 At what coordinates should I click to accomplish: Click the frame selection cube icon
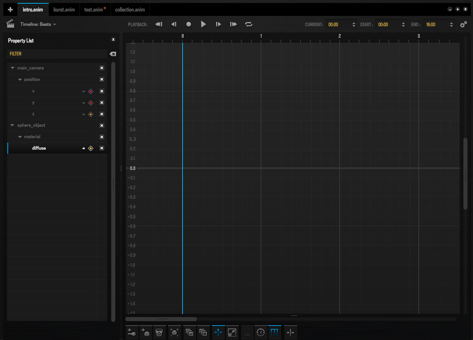174,332
